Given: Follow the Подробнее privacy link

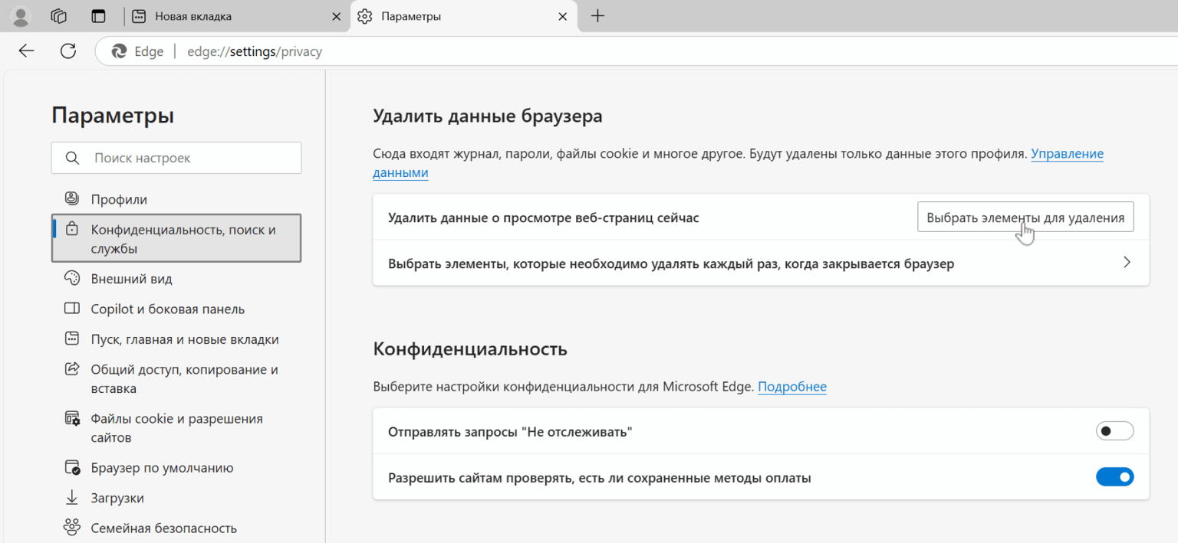Looking at the screenshot, I should coord(791,387).
